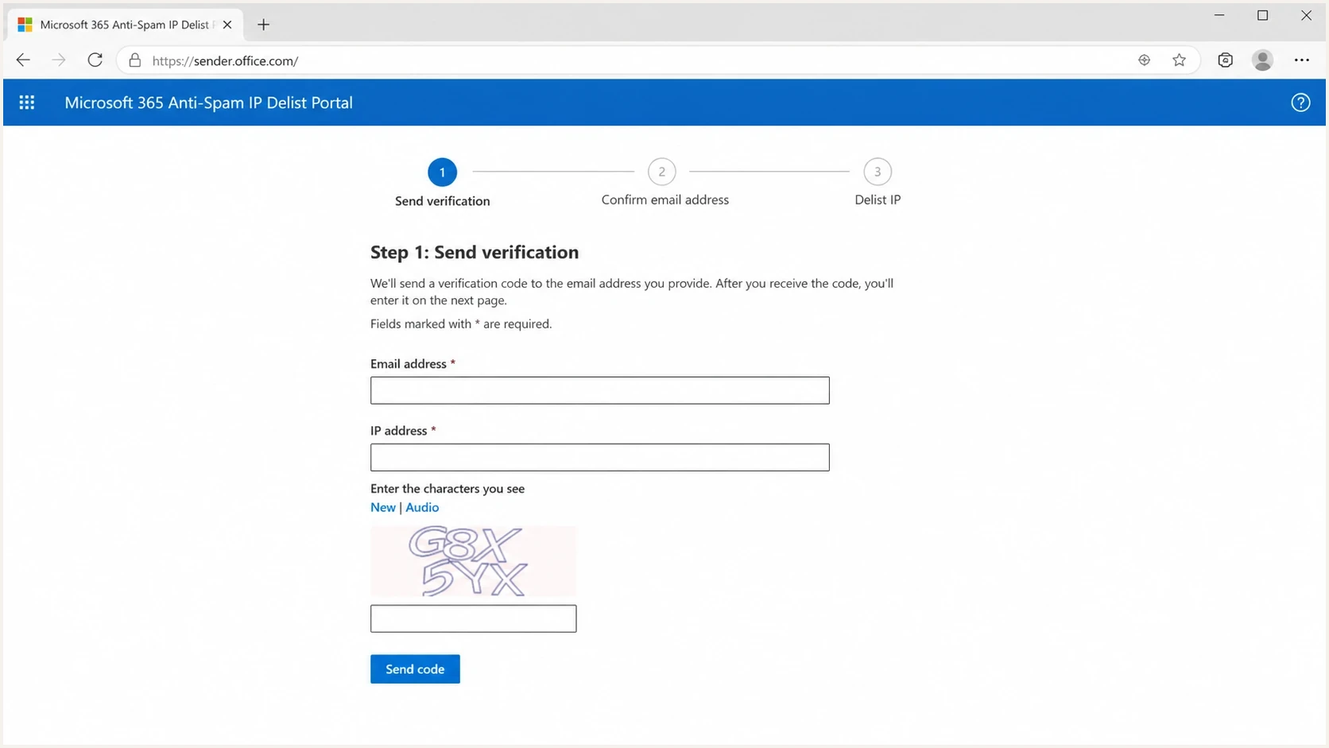1329x748 pixels.
Task: Close the Microsoft 365 Anti-Spam tab
Action: 227,25
